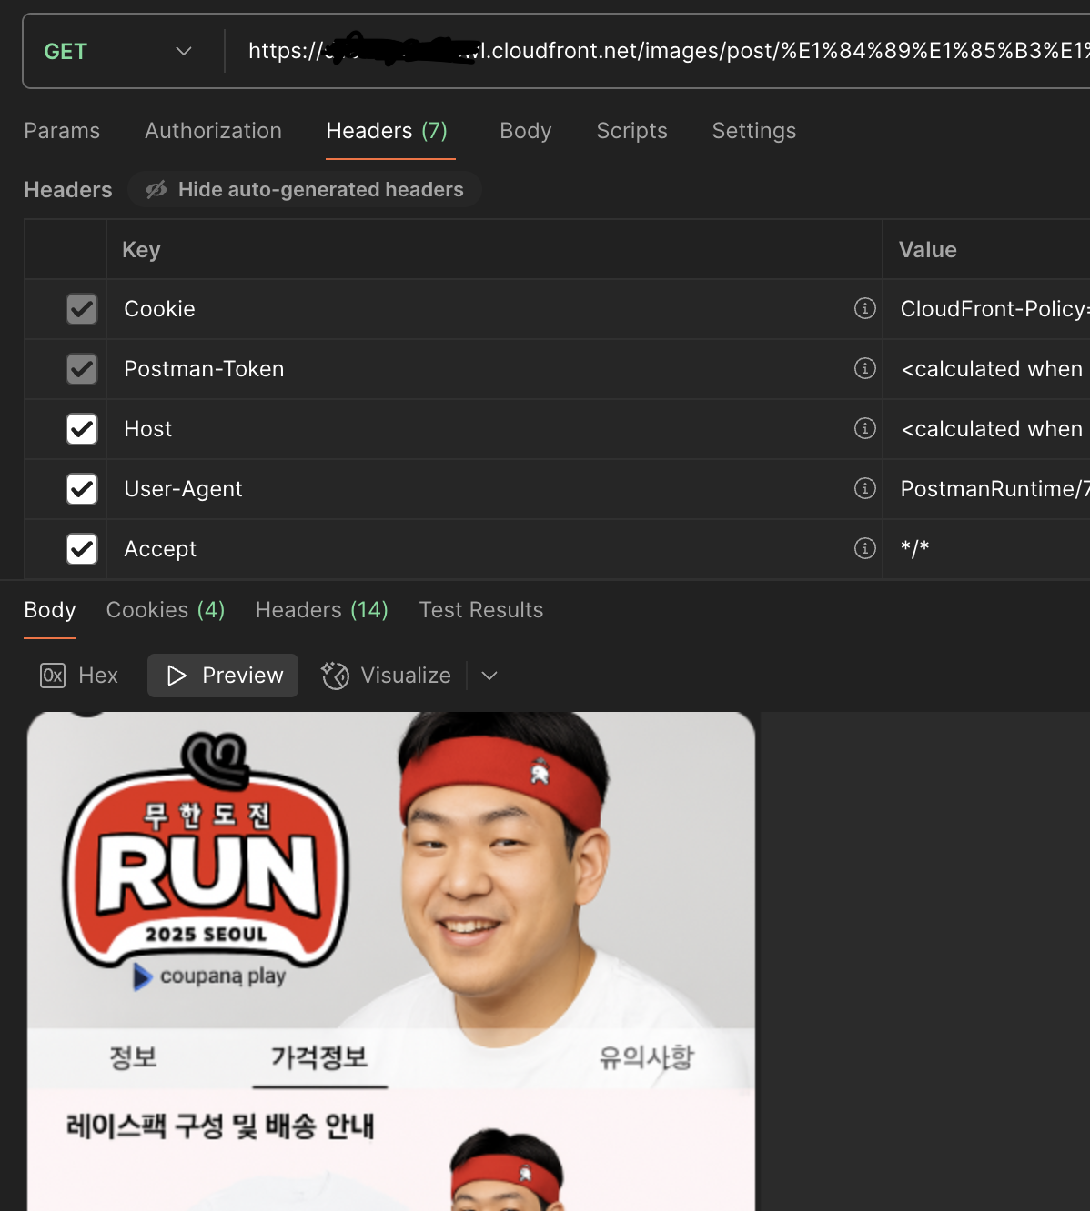
Task: Select the Cookie key cell
Action: coord(494,309)
